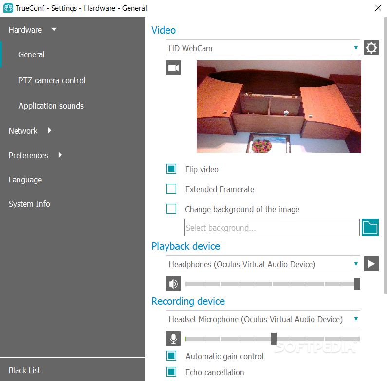Open Language settings

[25, 180]
